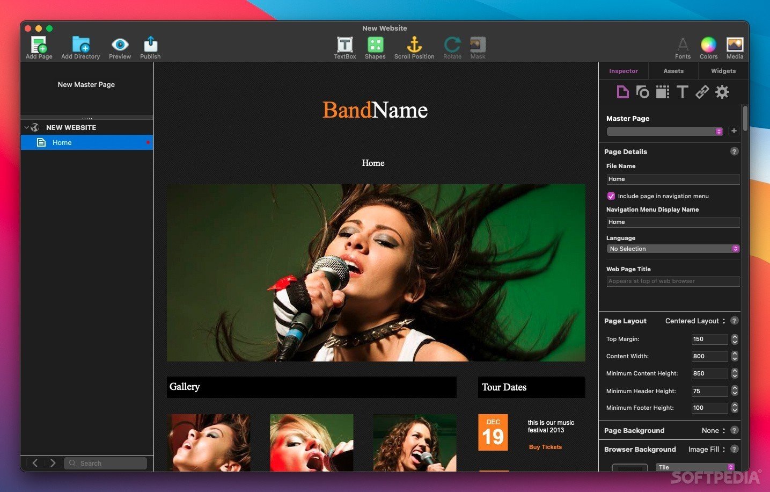The image size is (770, 492).
Task: Select the TextBox tool
Action: pyautogui.click(x=344, y=45)
